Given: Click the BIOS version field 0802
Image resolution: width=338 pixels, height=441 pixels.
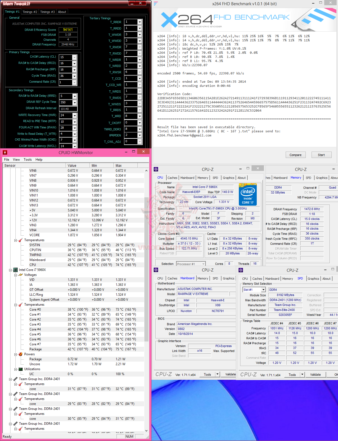Looking at the screenshot, I should coord(206,329).
